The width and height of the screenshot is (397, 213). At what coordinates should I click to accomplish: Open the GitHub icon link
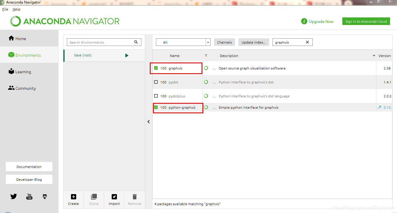[45, 196]
